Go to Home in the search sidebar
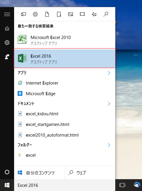 (7, 28)
